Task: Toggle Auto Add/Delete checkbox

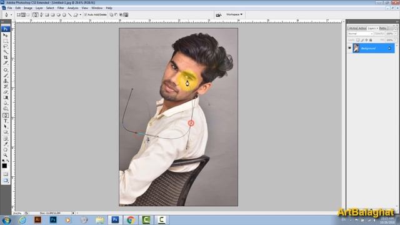Action: 86,14
